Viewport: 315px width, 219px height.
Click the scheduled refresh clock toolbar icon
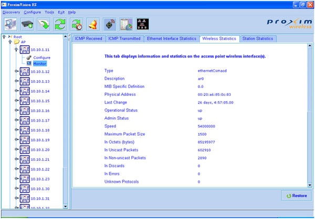77,24
